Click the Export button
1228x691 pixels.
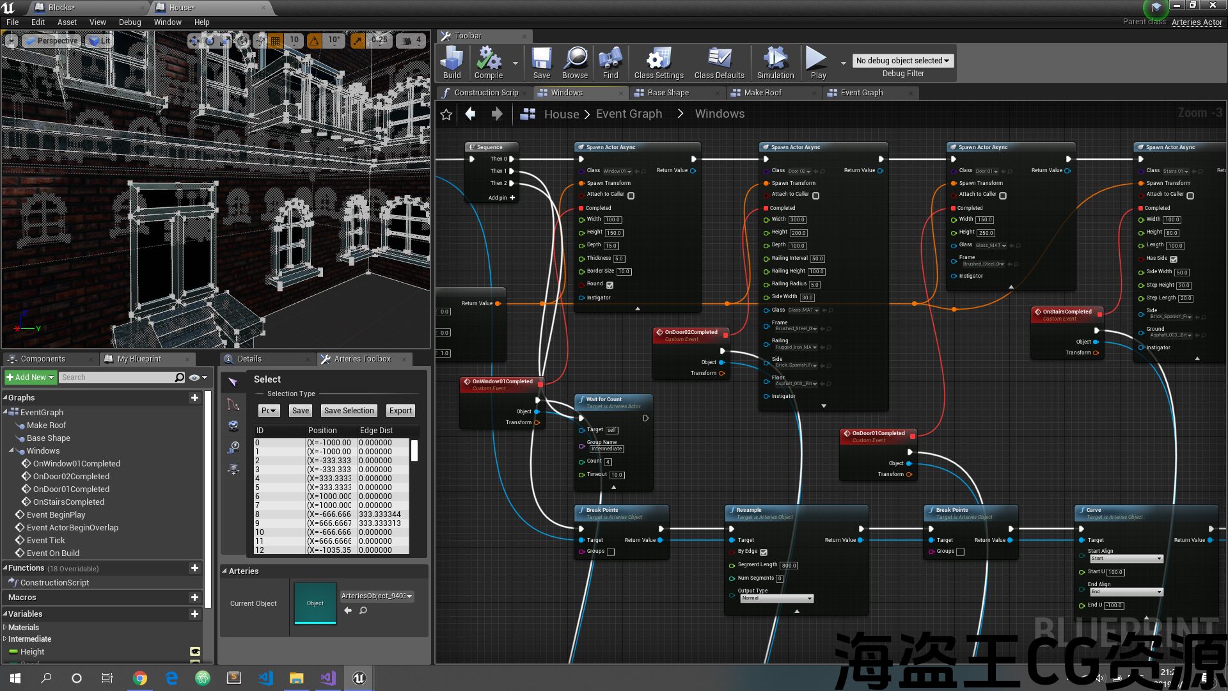[x=400, y=411]
